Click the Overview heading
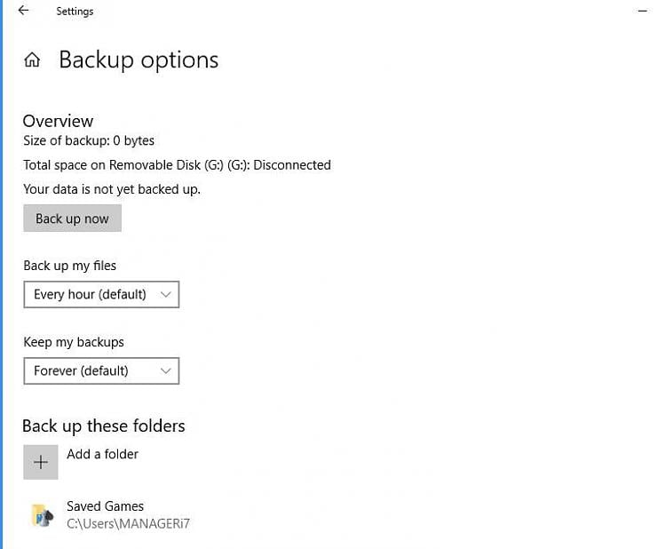Screen dimensions: 666x549 [58, 121]
